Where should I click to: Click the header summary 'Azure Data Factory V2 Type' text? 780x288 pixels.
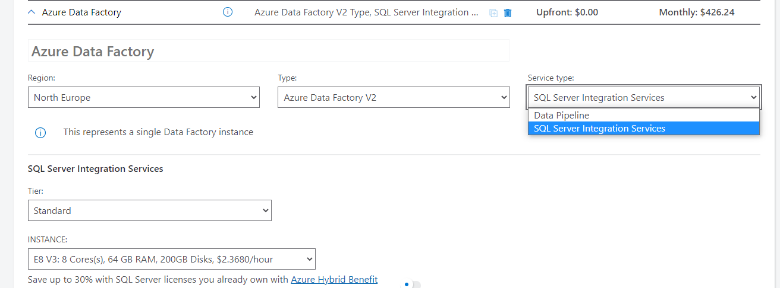(366, 12)
